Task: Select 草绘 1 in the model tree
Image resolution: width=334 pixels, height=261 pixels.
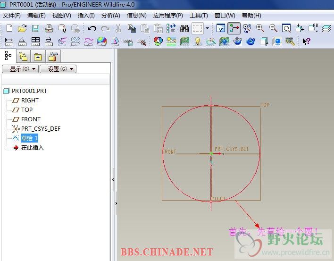Action: (29, 138)
